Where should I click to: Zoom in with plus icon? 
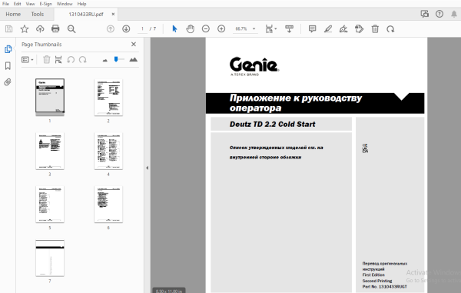(x=221, y=28)
